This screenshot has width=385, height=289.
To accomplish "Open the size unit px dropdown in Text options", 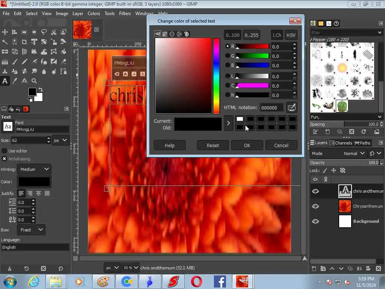I will pyautogui.click(x=61, y=140).
